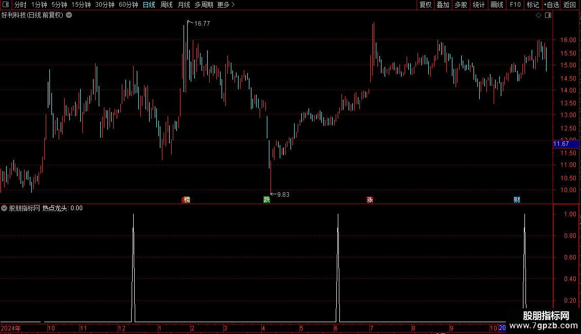Click the 标记 mark button
Viewport: 581px width, 334px height.
[x=533, y=5]
